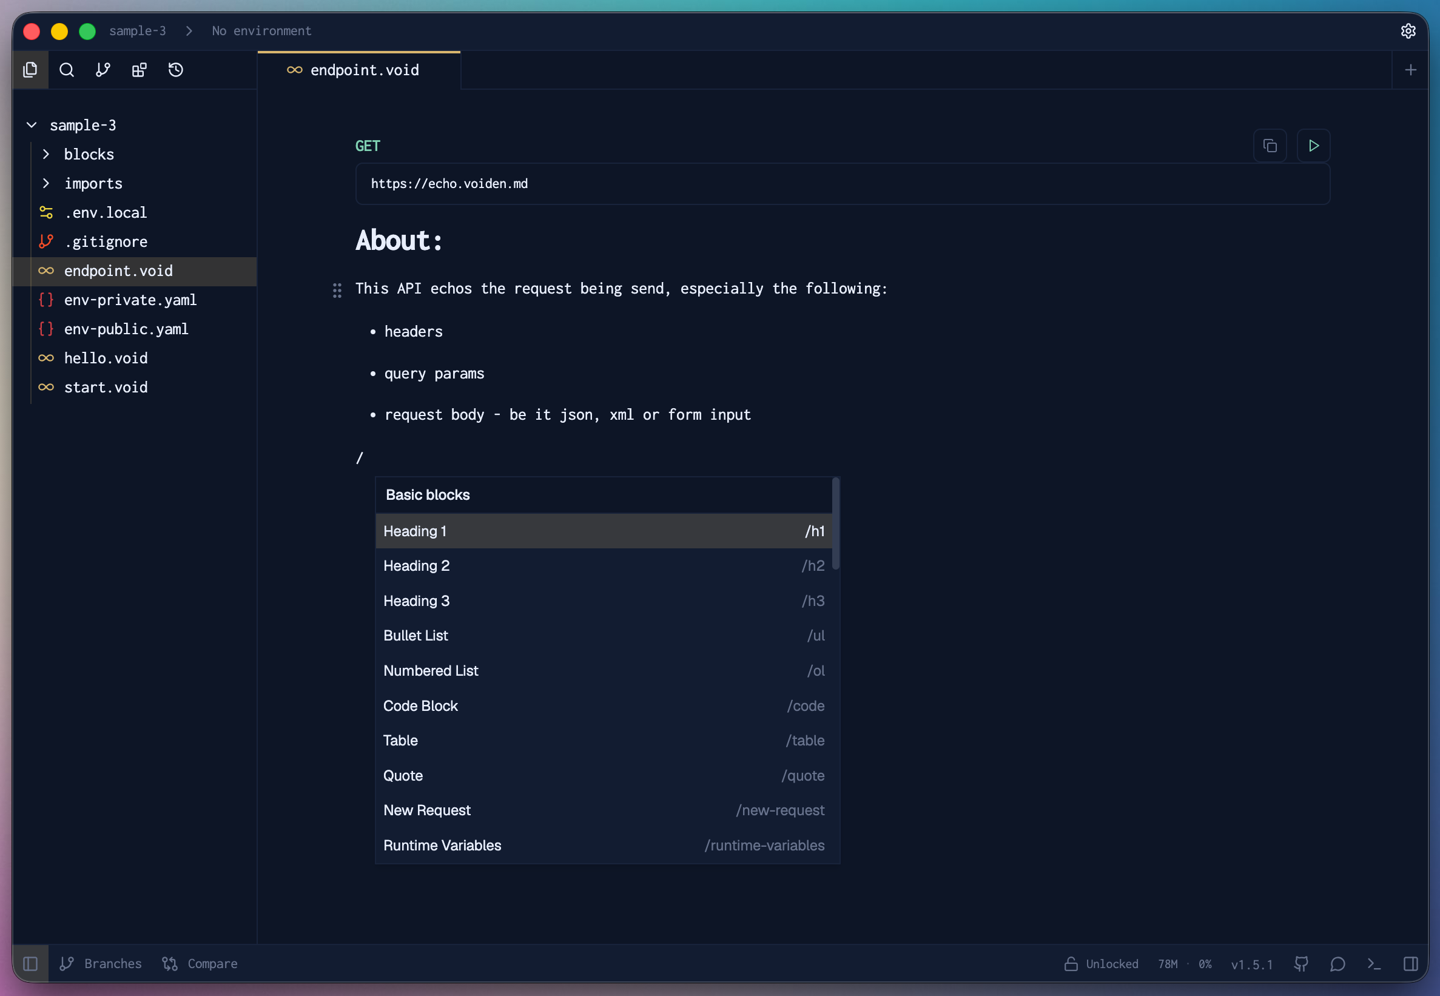1440x996 pixels.
Task: Click the 'headers' bullet item
Action: (413, 331)
